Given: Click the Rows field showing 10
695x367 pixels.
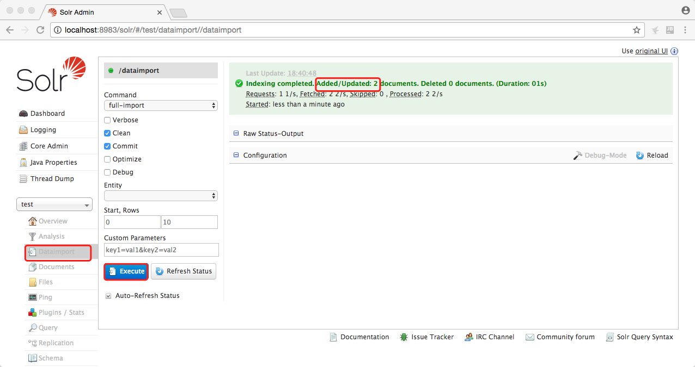Looking at the screenshot, I should [x=190, y=222].
